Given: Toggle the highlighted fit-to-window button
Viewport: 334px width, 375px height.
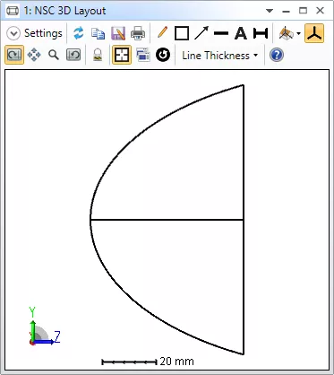Looking at the screenshot, I should coord(122,55).
